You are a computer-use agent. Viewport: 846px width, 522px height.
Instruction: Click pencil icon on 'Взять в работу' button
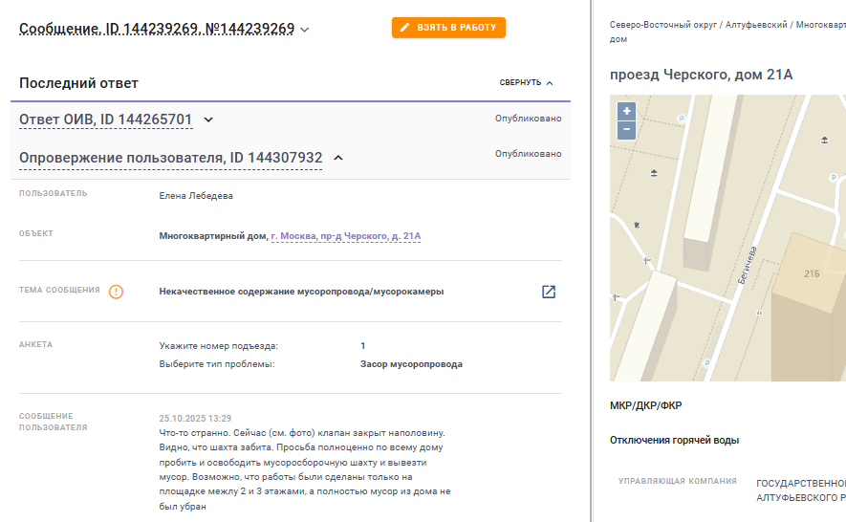point(404,27)
